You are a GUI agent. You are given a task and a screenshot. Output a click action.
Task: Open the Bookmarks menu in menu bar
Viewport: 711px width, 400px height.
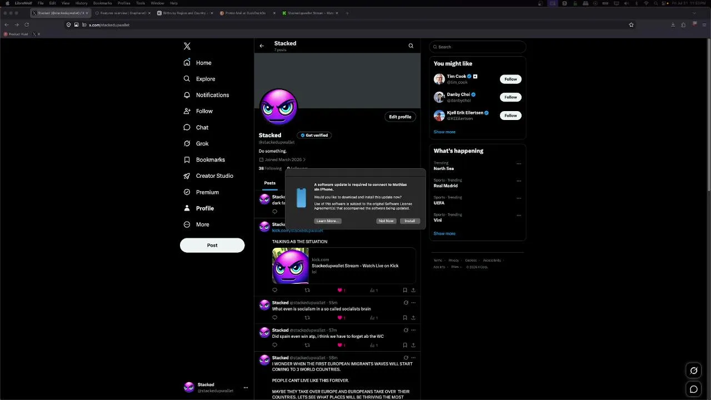pyautogui.click(x=103, y=3)
